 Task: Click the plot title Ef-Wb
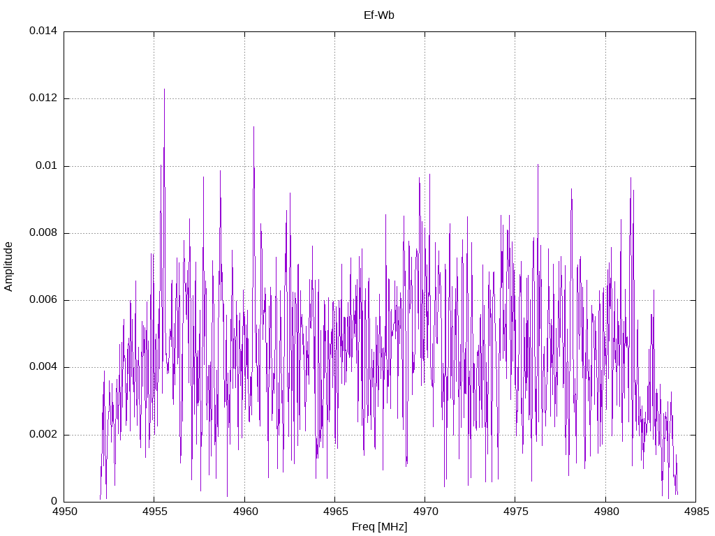[379, 15]
